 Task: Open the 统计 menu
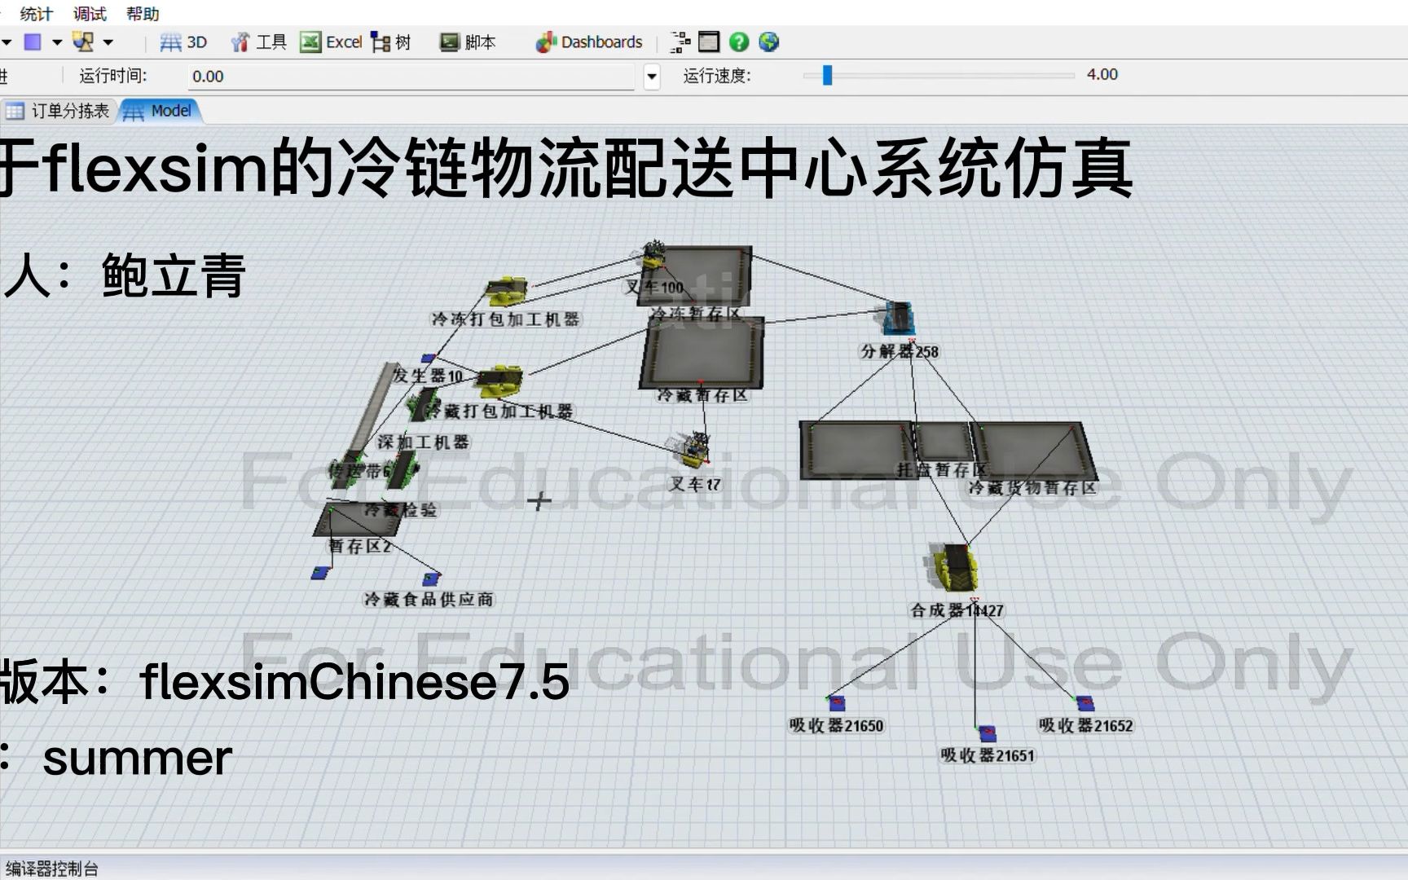point(36,14)
